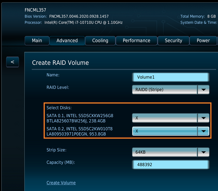Click the SATA 0.1 disk dropdown arrow
218x191 pixels.
click(203, 118)
